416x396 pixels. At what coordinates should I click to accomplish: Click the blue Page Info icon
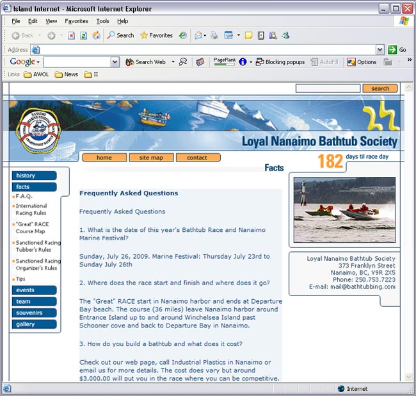pyautogui.click(x=243, y=62)
